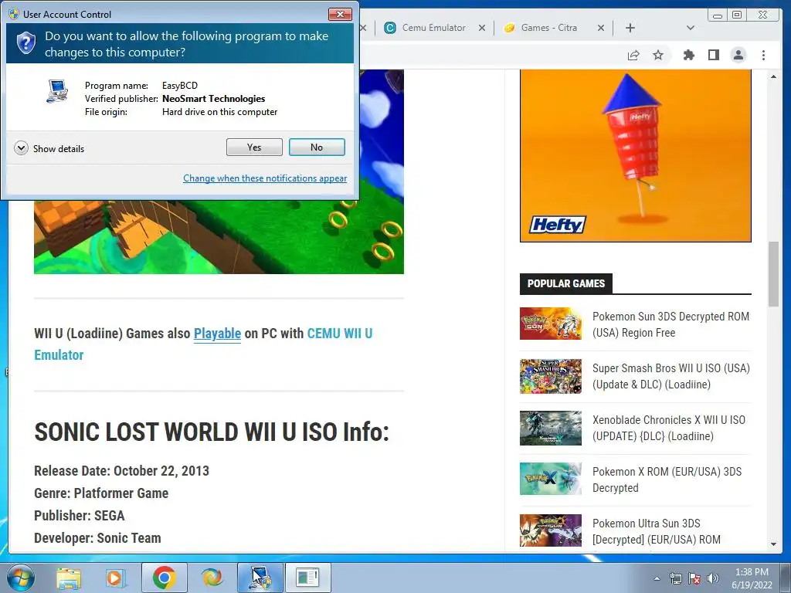The image size is (791, 593).
Task: Click the EasyBCD UAC taskbar item
Action: click(260, 578)
